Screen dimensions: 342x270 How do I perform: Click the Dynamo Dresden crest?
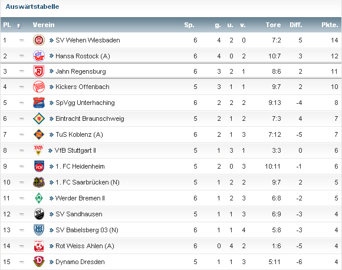(39, 262)
